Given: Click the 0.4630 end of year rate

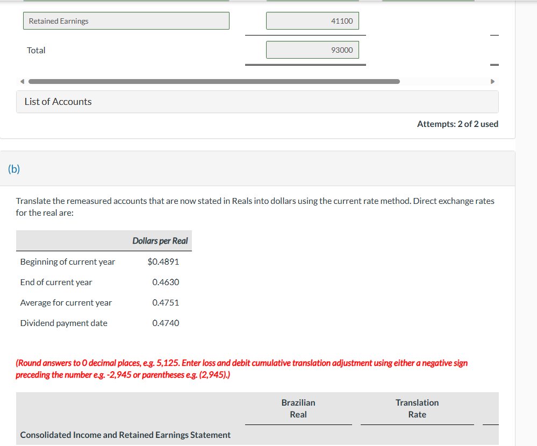Looking at the screenshot, I should pos(167,282).
